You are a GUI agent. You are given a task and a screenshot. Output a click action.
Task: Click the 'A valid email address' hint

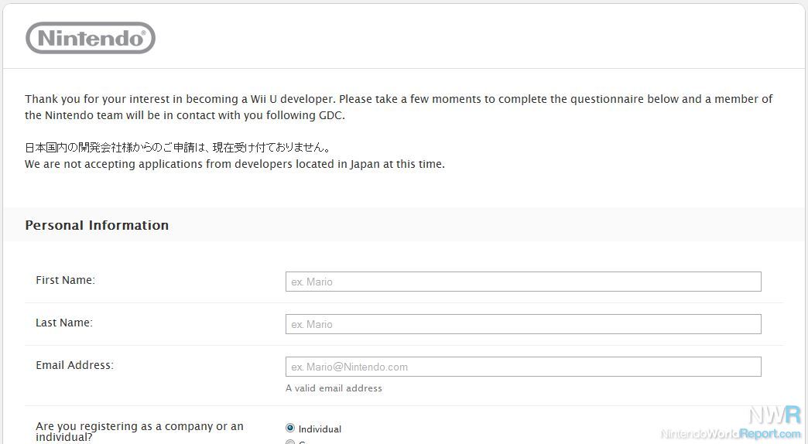click(x=334, y=388)
